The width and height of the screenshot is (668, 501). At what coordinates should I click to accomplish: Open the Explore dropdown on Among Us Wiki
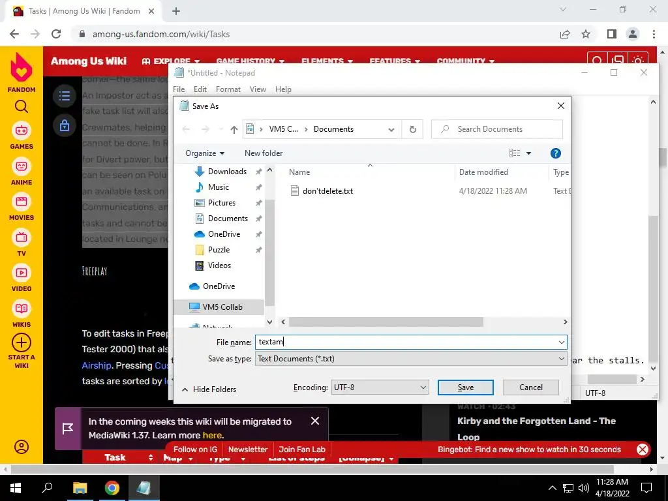tap(171, 61)
